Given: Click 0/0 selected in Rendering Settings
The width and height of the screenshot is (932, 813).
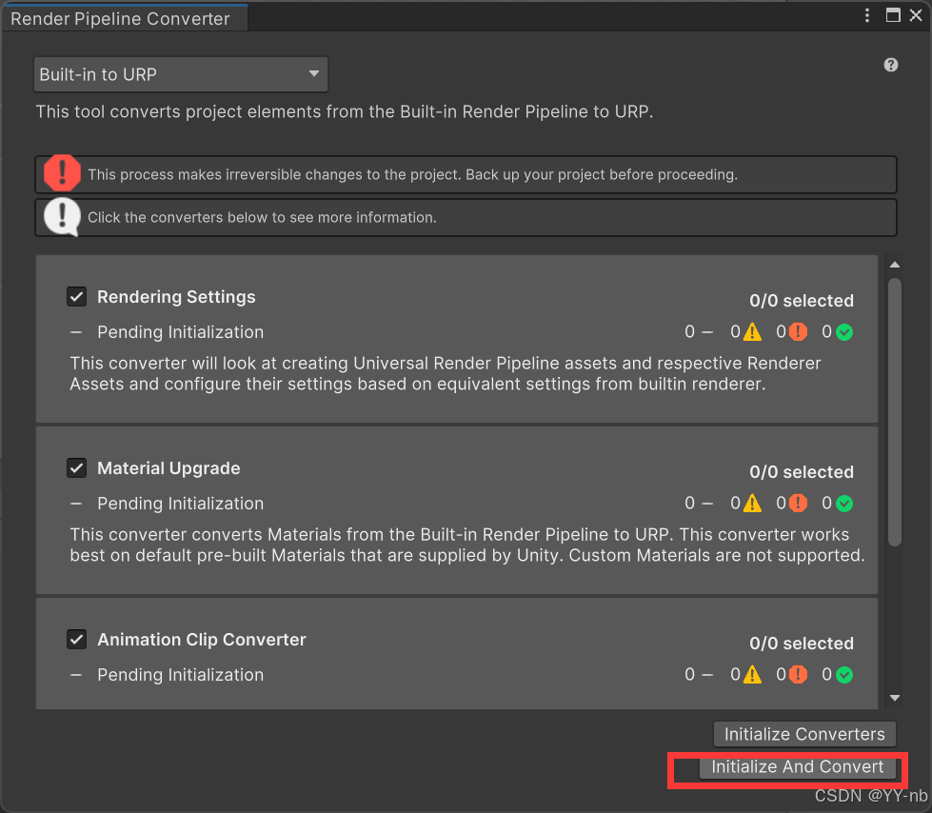Looking at the screenshot, I should tap(802, 301).
